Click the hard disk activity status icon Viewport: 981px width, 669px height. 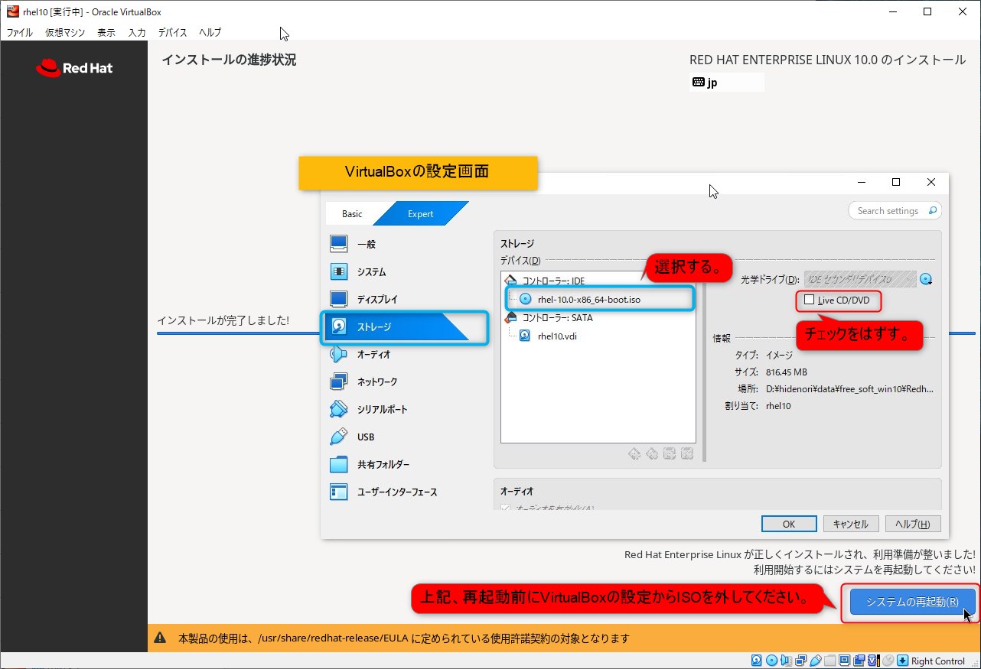pos(757,661)
